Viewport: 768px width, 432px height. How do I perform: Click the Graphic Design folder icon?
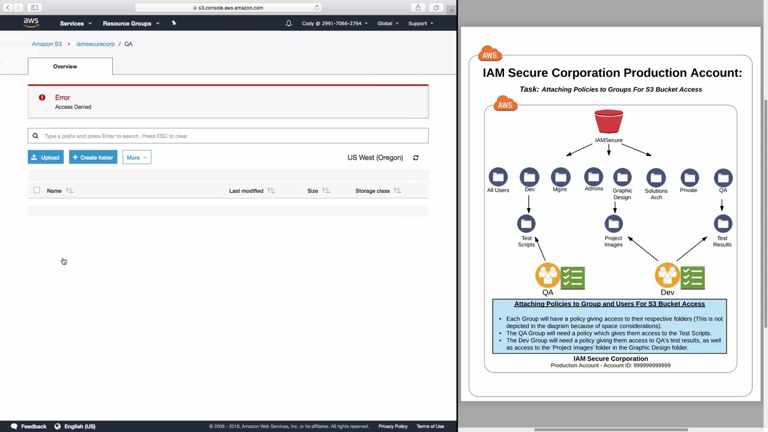pos(622,177)
